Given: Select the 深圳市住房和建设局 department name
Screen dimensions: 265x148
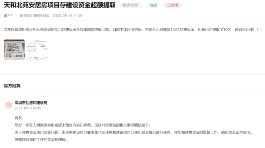Looking at the screenshot, I should (31, 103).
